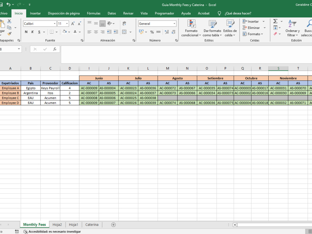Click the text orientation icon
The height and width of the screenshot is (234, 312).
[110, 23]
